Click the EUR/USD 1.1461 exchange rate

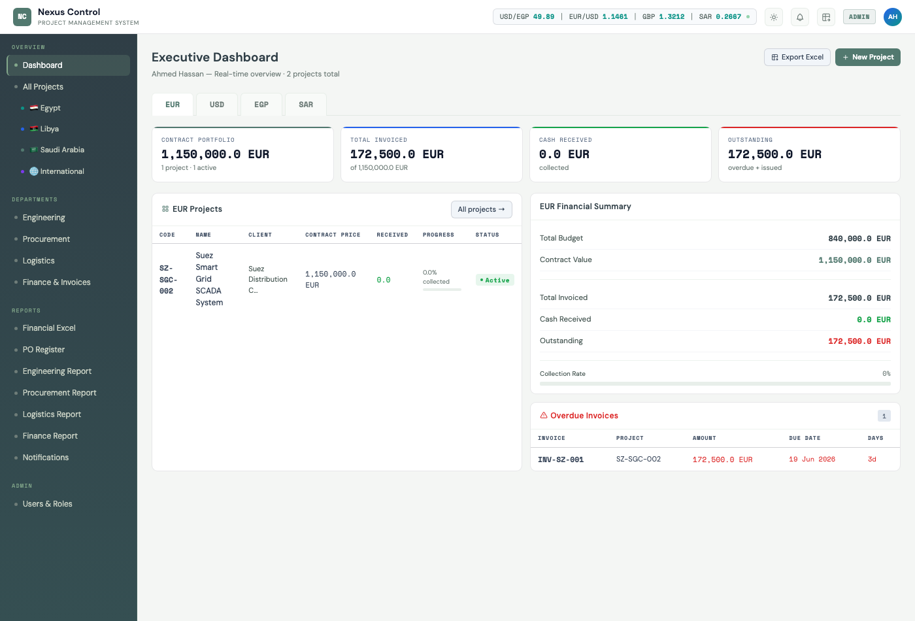(598, 17)
